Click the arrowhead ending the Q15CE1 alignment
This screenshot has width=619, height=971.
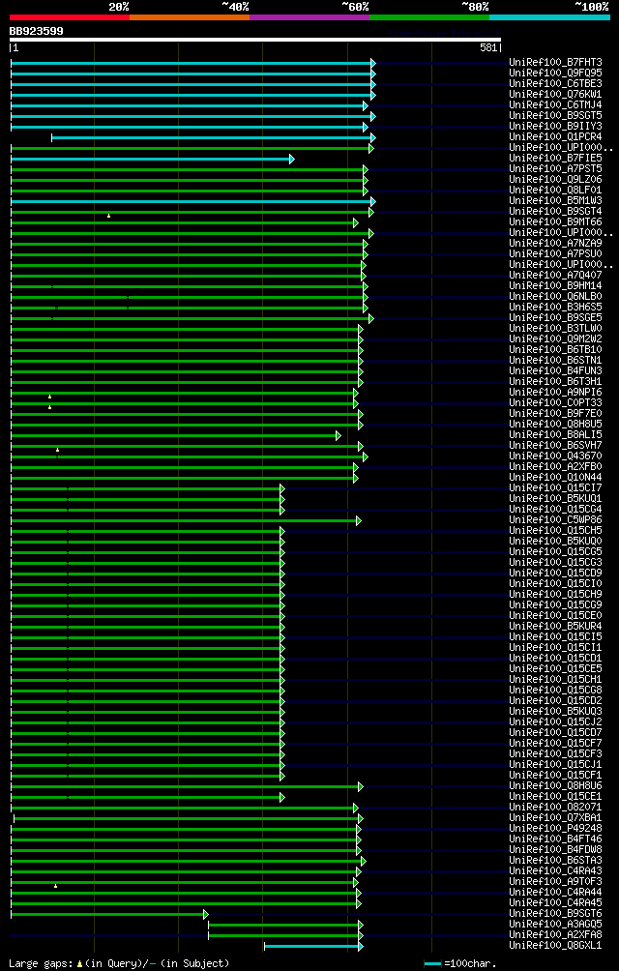click(x=282, y=798)
